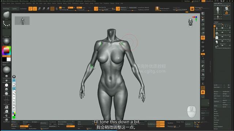Click the Frame icon on right shelf

click(203, 61)
